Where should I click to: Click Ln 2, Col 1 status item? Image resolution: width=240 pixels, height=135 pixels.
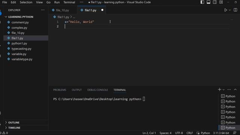(149, 133)
